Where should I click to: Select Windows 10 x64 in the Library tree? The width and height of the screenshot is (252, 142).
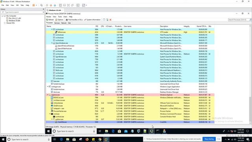(15, 21)
